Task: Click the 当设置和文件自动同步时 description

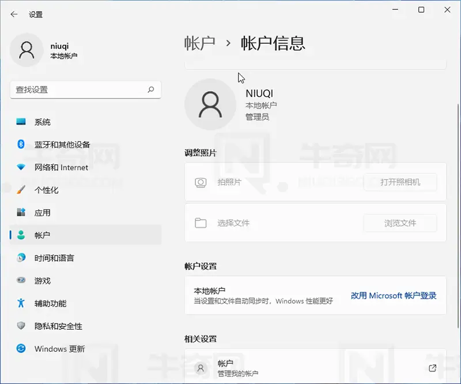Action: tap(263, 301)
